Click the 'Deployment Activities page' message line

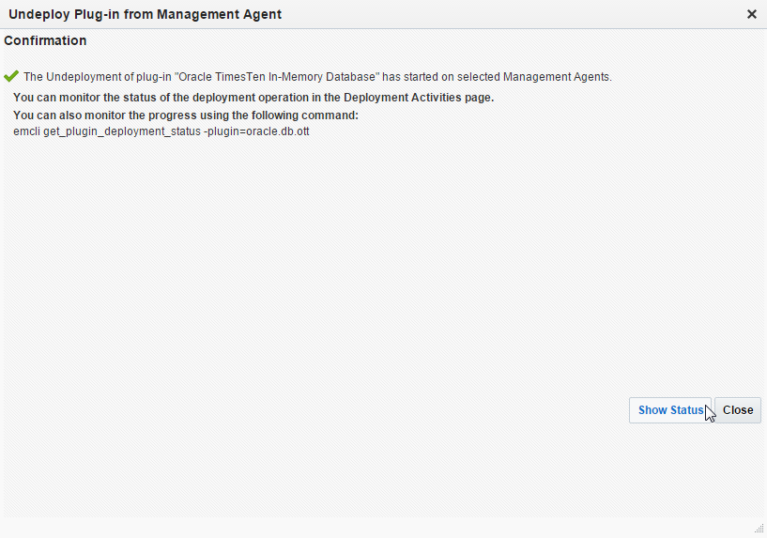[253, 98]
